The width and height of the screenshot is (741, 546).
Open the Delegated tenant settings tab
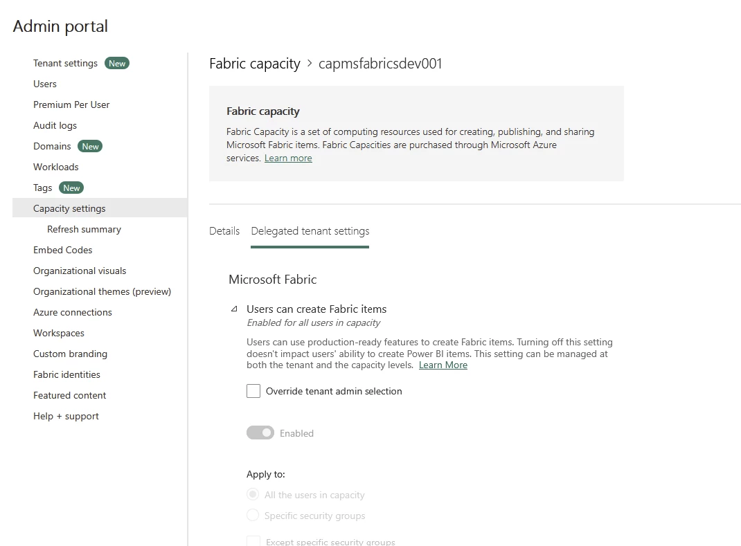(x=310, y=231)
